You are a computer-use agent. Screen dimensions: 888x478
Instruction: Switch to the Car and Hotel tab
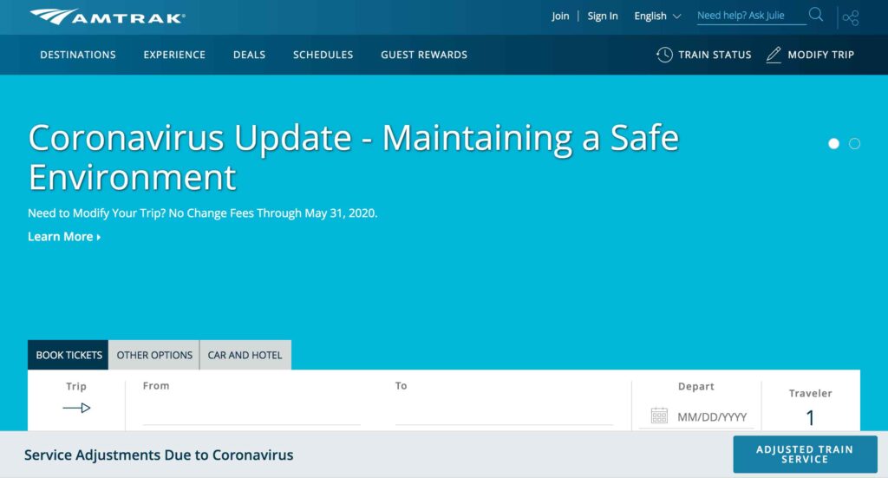click(x=245, y=355)
